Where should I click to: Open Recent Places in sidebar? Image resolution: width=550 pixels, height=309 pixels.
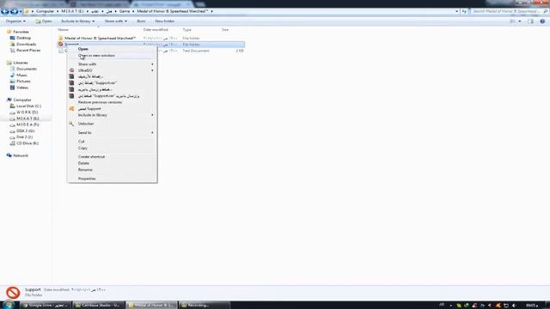tap(28, 51)
